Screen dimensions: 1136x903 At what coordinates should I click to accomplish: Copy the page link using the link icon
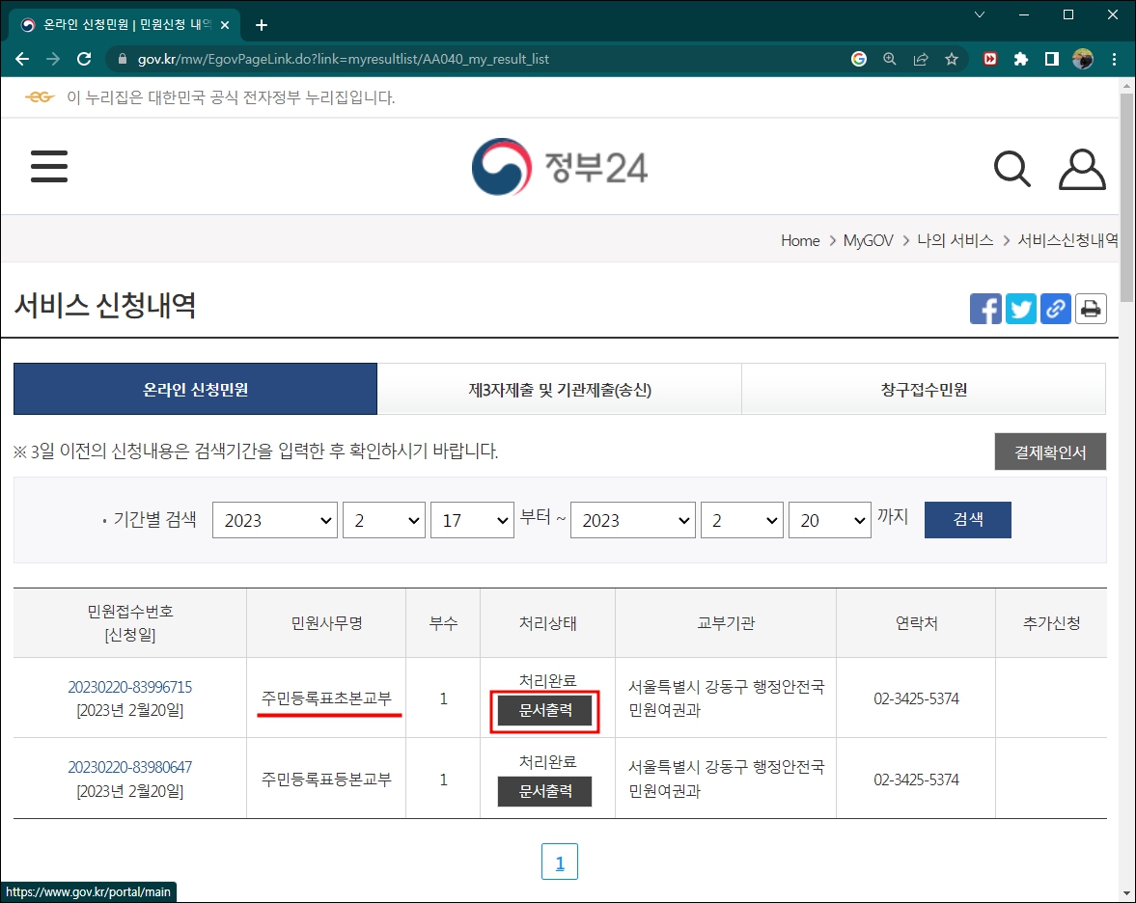pos(1055,309)
